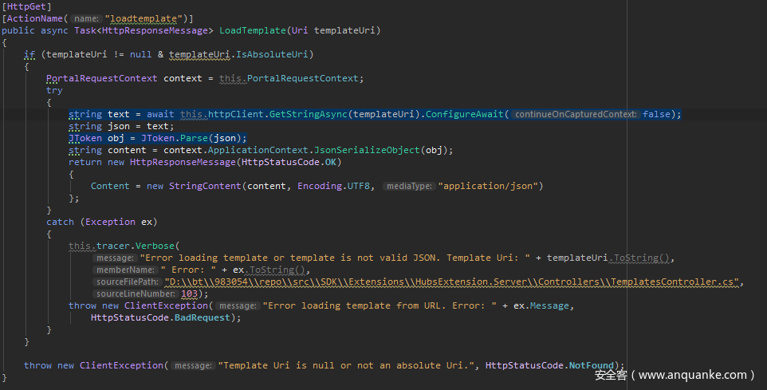This screenshot has height=390, width=767.
Task: Click HttpStatusCode.NotFound
Action: tap(549, 365)
